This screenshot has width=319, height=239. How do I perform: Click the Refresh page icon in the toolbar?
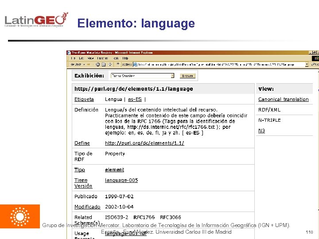104,65
